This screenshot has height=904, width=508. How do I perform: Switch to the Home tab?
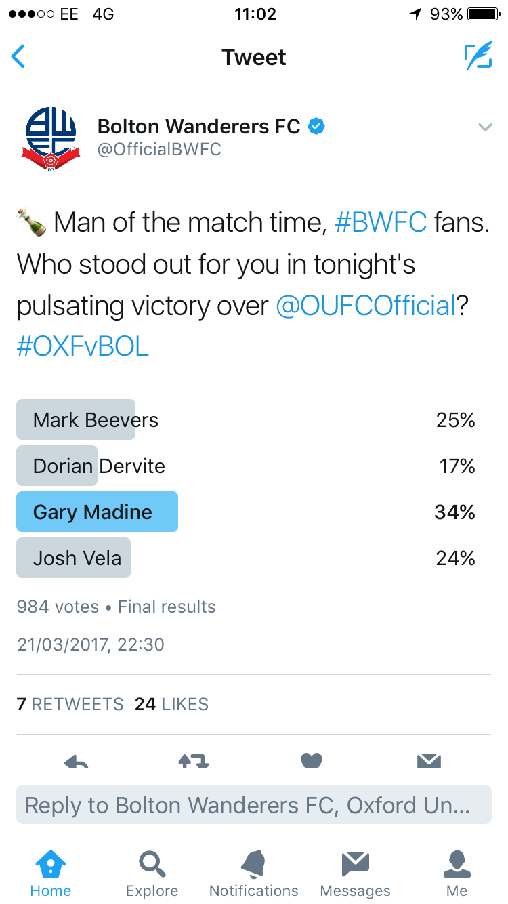click(51, 873)
